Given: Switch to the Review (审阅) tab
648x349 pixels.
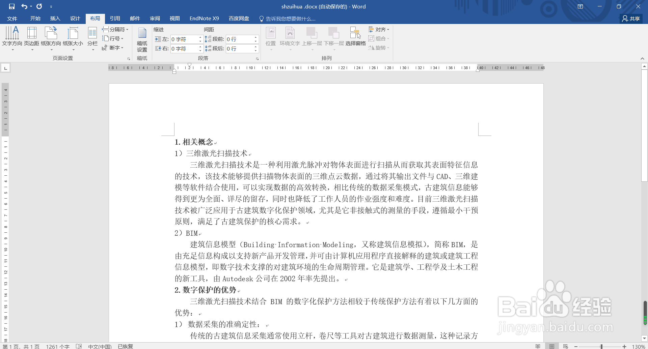Looking at the screenshot, I should [x=155, y=19].
